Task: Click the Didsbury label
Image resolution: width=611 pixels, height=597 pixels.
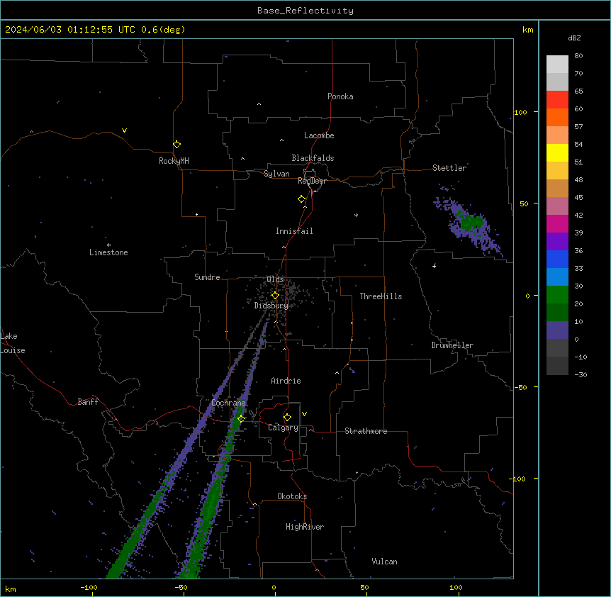Action: (x=271, y=306)
